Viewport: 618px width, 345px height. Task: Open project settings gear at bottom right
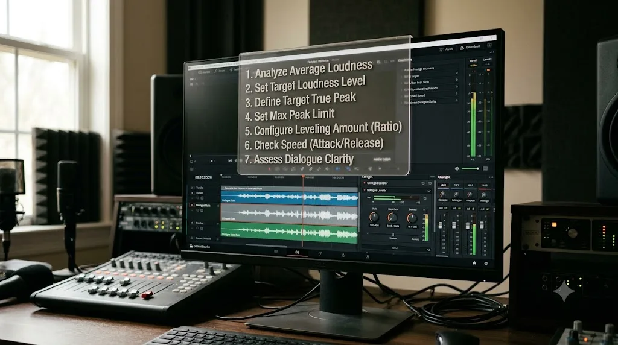click(x=486, y=264)
